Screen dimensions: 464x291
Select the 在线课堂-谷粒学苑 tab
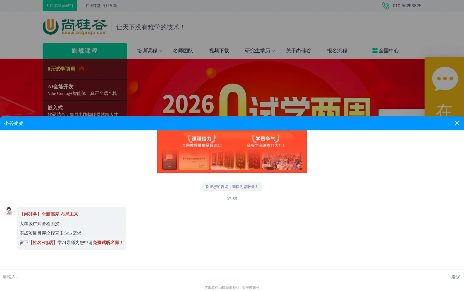coord(101,6)
